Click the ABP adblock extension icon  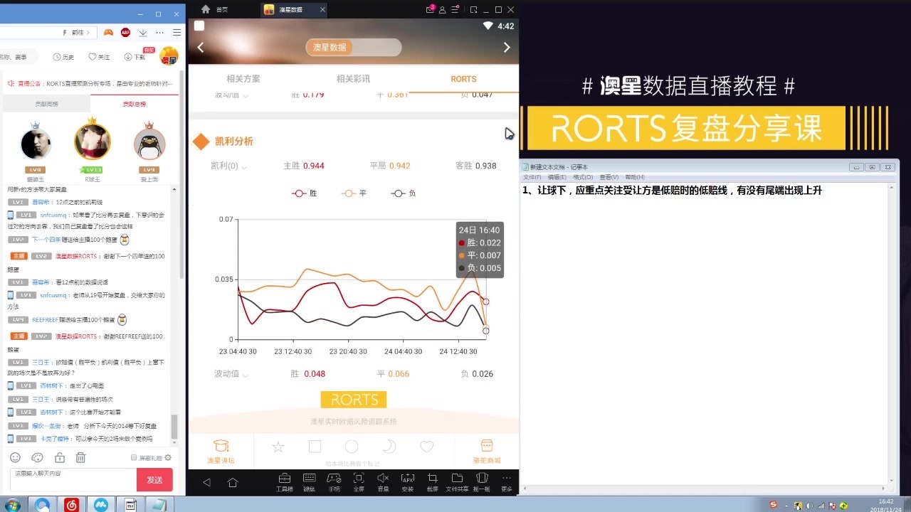tap(125, 32)
